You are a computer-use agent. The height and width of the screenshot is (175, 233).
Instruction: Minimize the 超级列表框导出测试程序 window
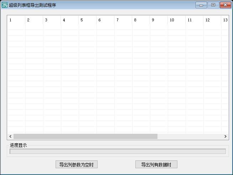pos(201,5)
